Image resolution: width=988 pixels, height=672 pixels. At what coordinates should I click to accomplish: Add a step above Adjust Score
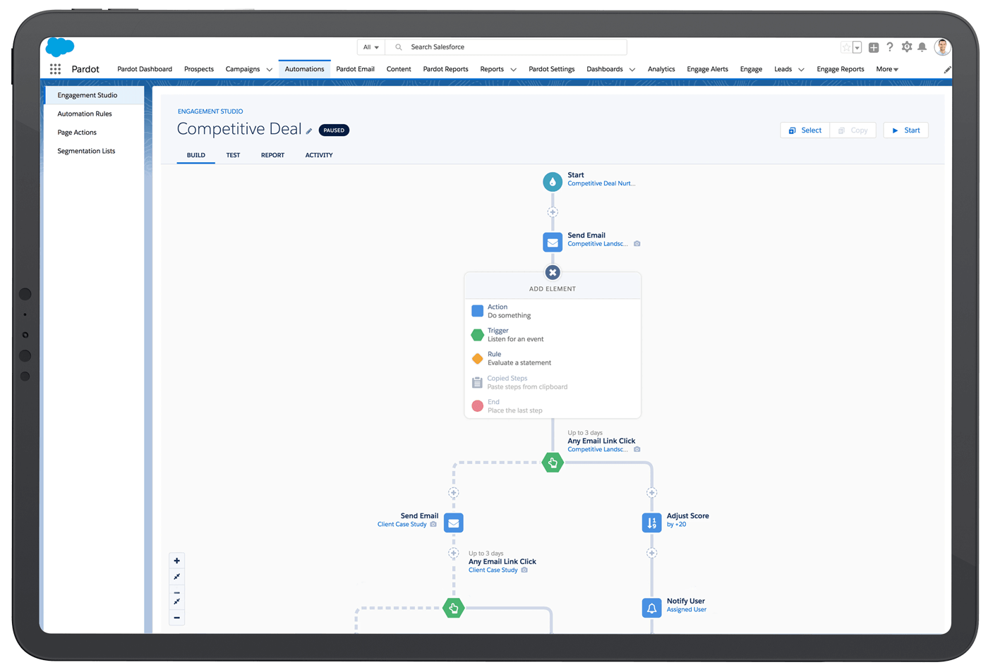(651, 493)
